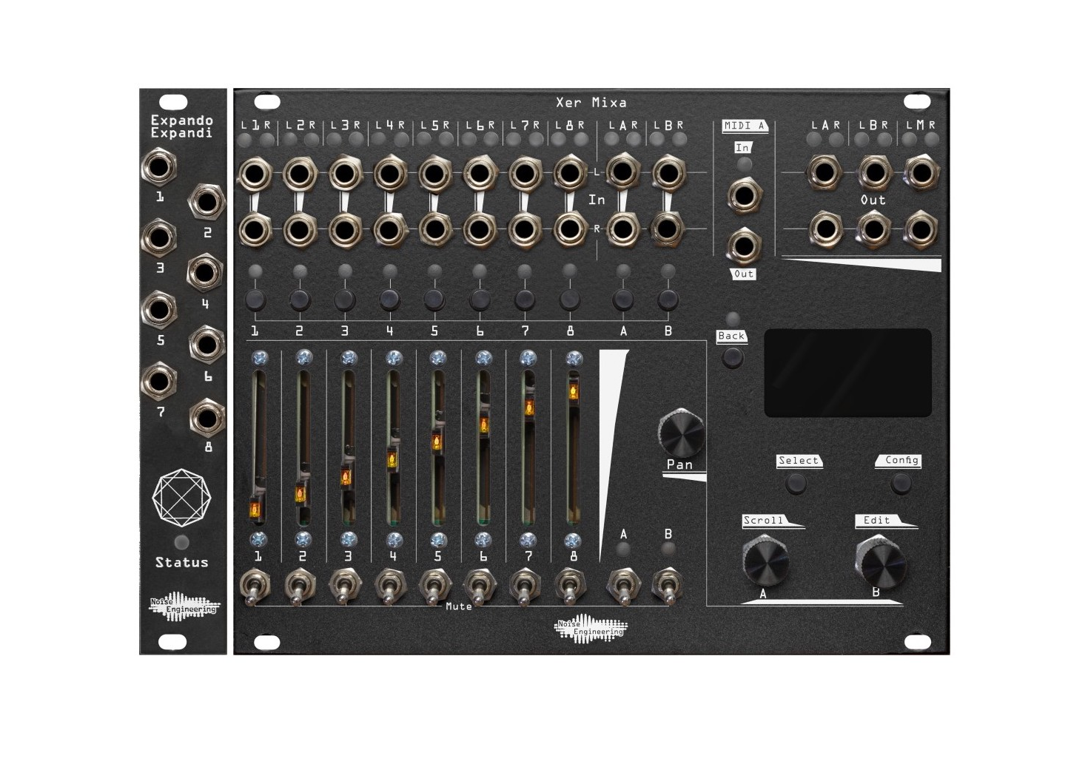
Task: Click Expando Expandi jack 3
Action: pyautogui.click(x=159, y=238)
